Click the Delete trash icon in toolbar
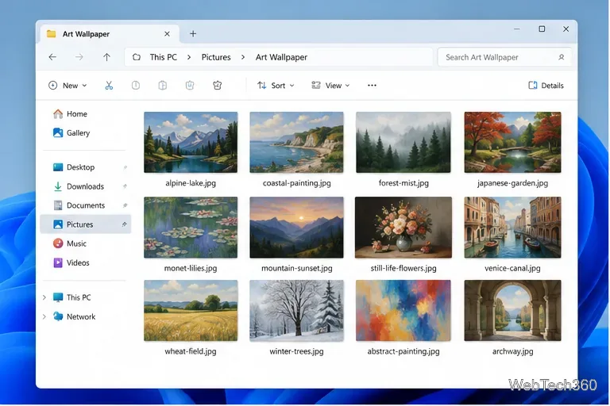610x406 pixels. tap(218, 86)
